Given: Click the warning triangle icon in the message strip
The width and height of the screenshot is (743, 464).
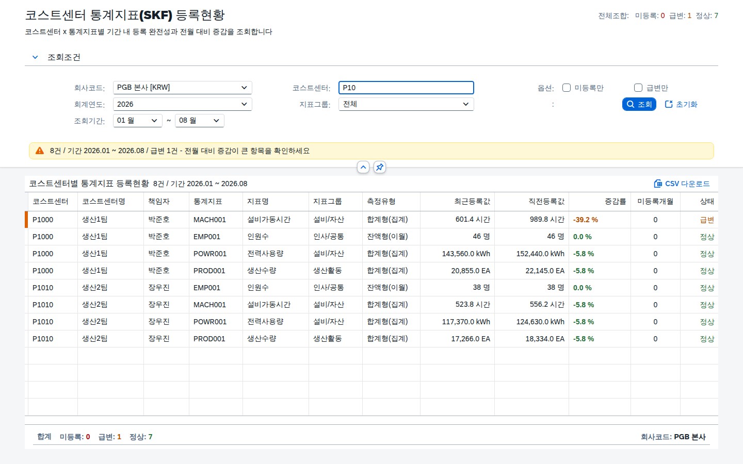Looking at the screenshot, I should (x=40, y=151).
